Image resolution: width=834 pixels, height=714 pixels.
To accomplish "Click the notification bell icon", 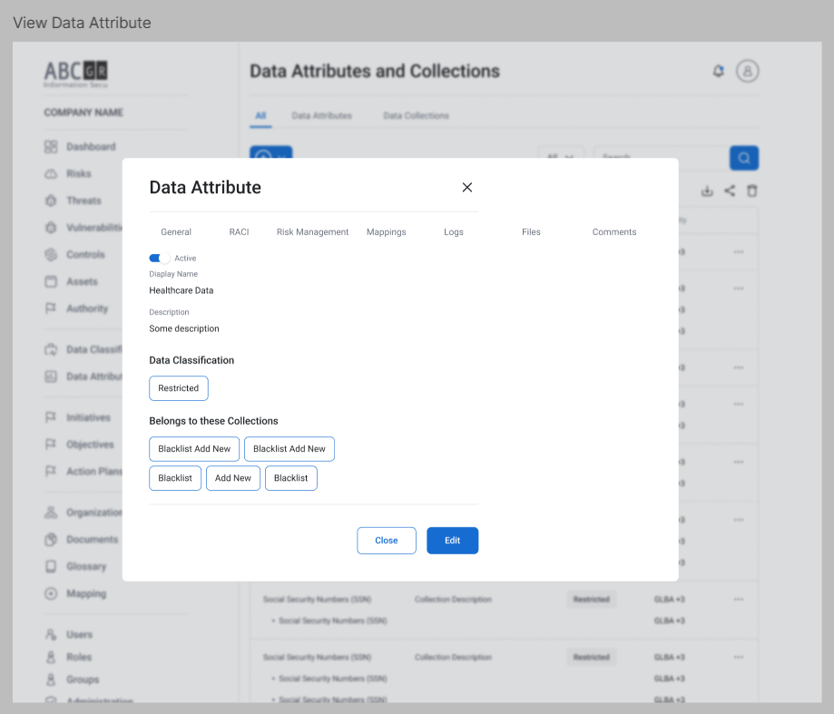I will click(719, 71).
